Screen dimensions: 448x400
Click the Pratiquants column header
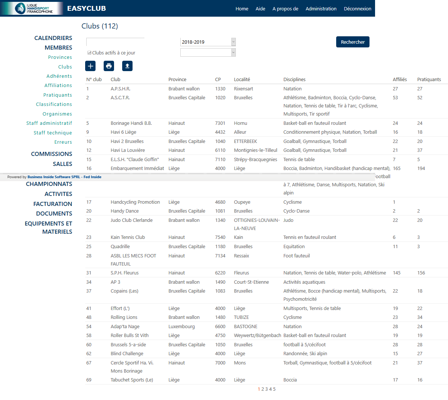tap(429, 79)
